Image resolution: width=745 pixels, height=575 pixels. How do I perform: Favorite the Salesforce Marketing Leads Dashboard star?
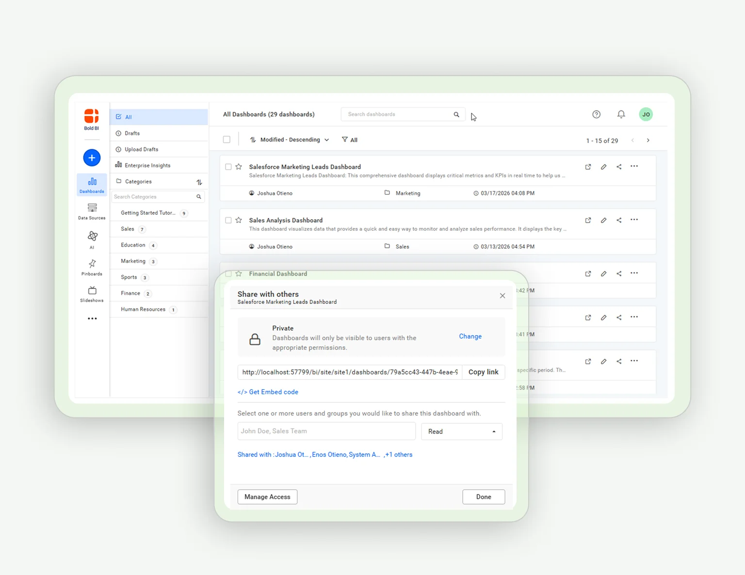click(239, 167)
